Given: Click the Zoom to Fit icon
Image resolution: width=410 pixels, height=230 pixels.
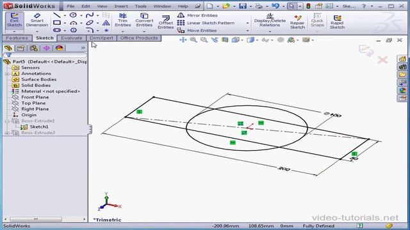Looking at the screenshot, I should coord(193,40).
